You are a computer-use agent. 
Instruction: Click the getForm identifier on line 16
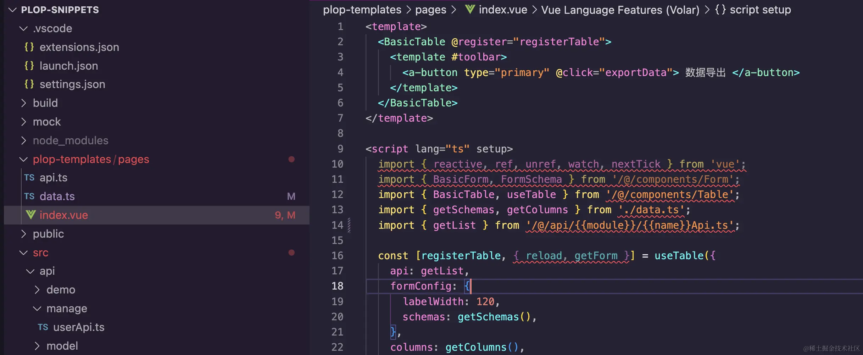596,256
